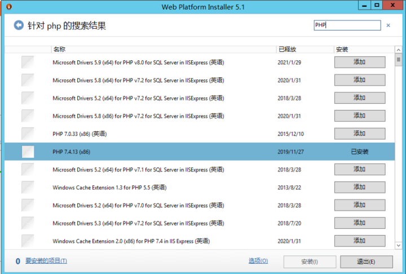This screenshot has width=406, height=274.
Task: Sort by the 安装 column header
Action: tap(364, 49)
